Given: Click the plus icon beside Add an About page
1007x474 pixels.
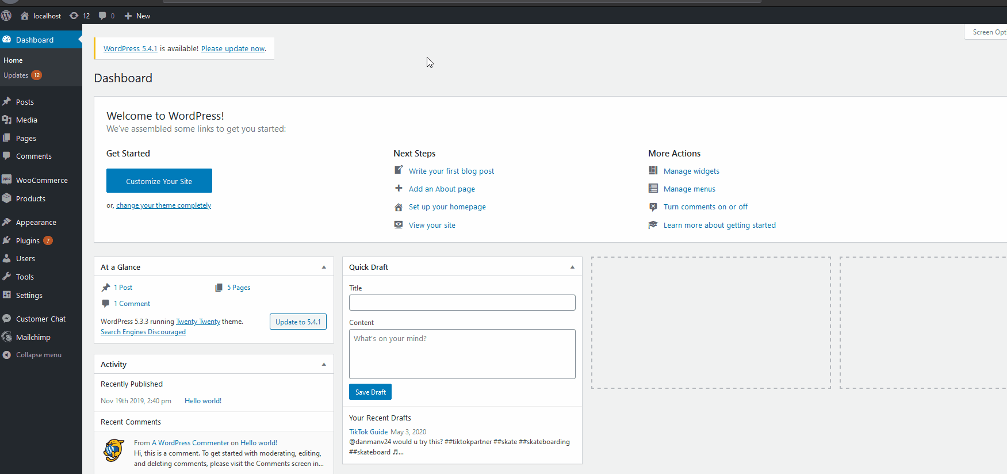Looking at the screenshot, I should 399,188.
